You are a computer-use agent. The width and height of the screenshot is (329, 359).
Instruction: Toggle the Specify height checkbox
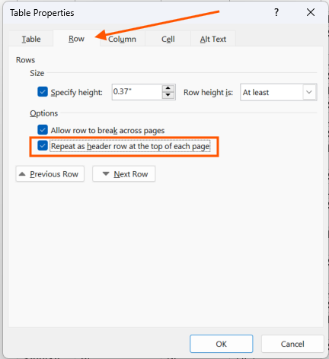[43, 92]
